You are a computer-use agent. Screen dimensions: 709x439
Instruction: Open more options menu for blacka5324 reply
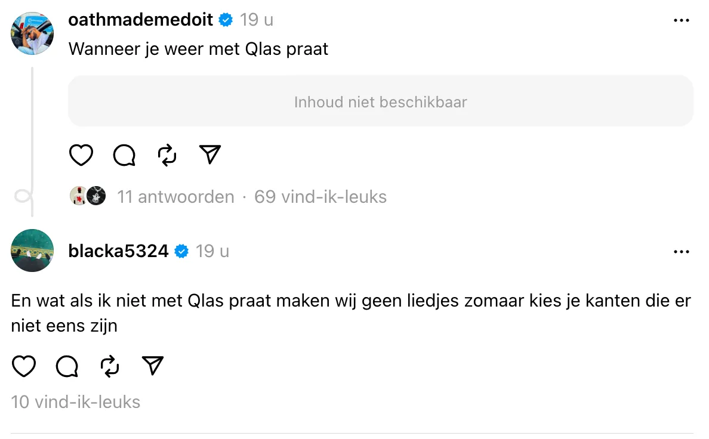[x=681, y=252]
